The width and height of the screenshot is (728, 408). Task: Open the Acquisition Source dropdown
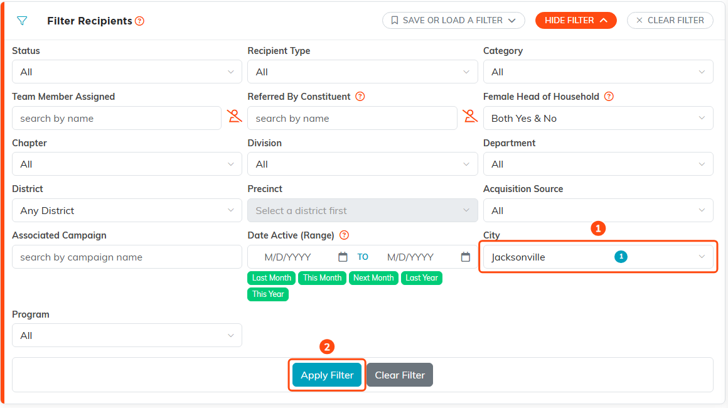tap(598, 211)
